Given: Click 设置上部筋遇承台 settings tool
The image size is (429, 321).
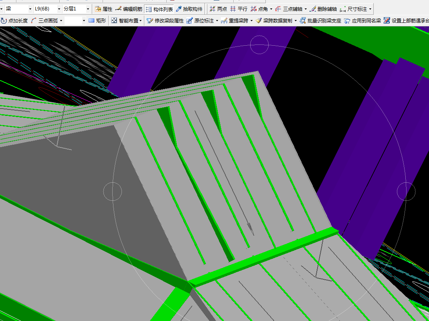Looking at the screenshot, I should 406,20.
